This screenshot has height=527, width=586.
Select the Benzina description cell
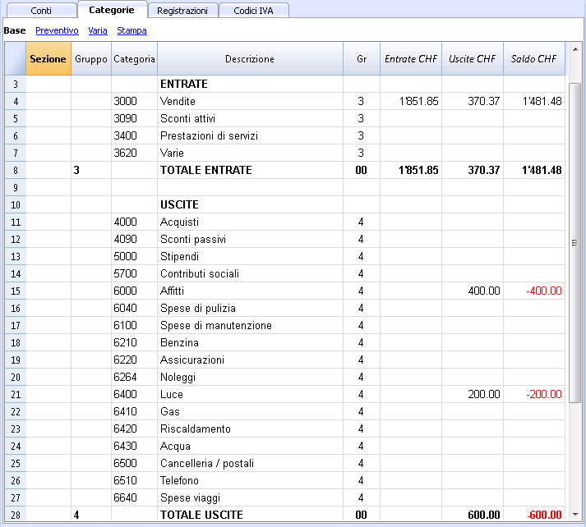(x=250, y=342)
